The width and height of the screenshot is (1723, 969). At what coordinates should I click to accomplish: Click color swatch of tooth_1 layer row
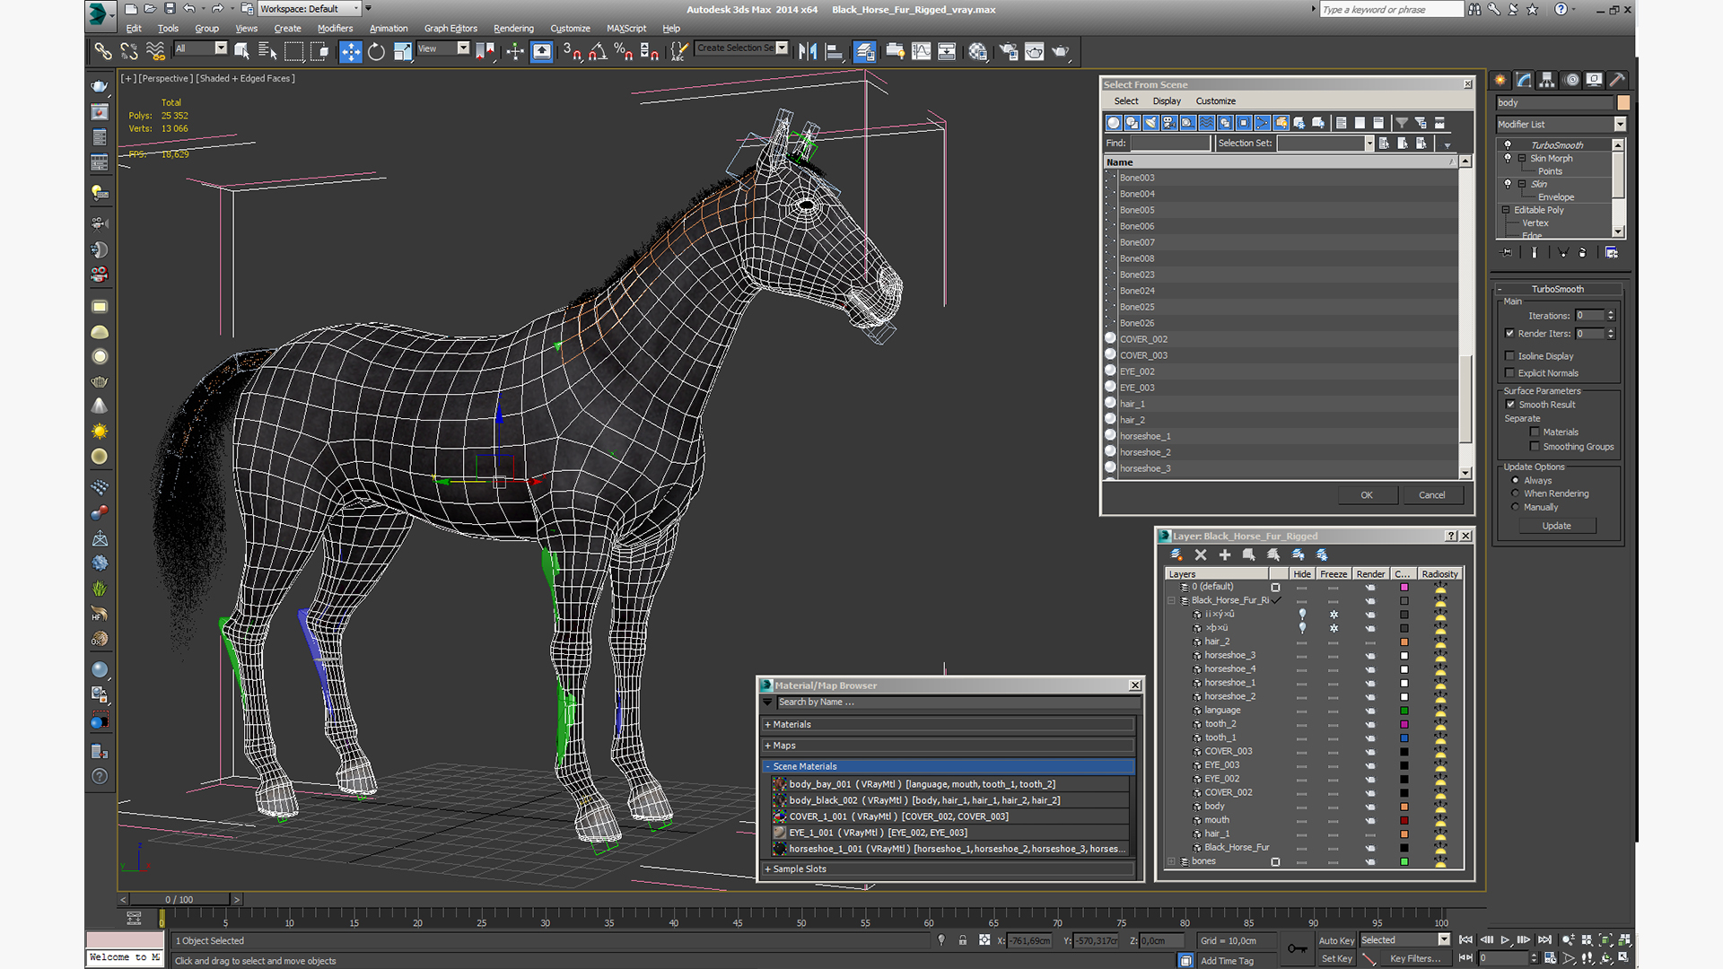(1404, 738)
